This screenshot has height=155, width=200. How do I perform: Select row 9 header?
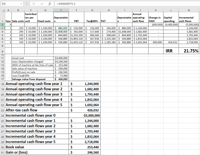point(2,51)
